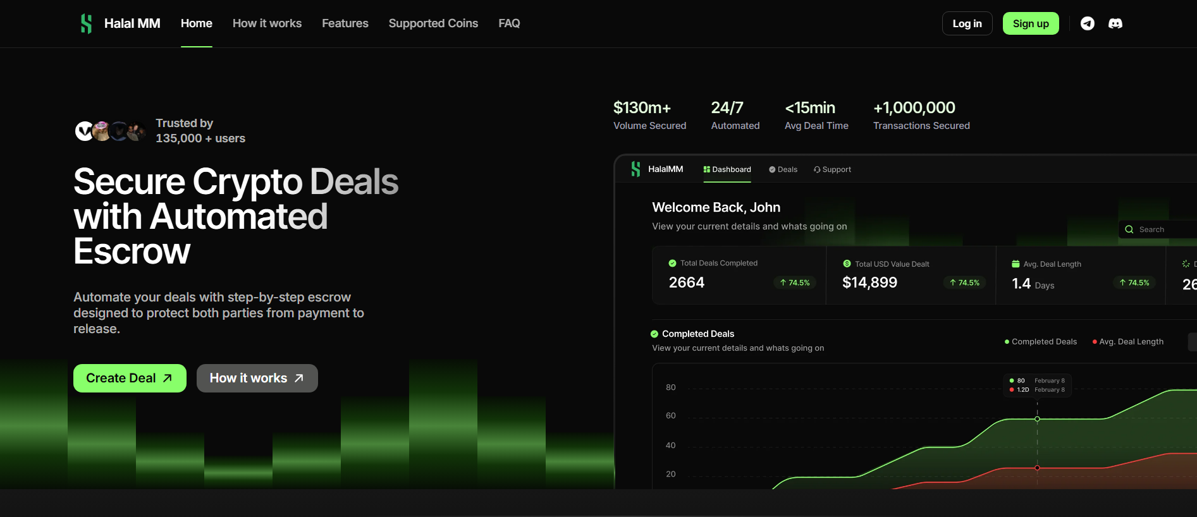Click the avatar showing a group of people

pyautogui.click(x=136, y=131)
